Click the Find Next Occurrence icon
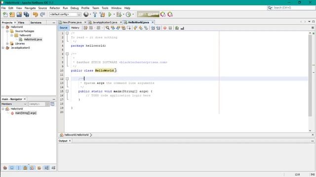This screenshot has width=316, height=177. click(x=118, y=28)
